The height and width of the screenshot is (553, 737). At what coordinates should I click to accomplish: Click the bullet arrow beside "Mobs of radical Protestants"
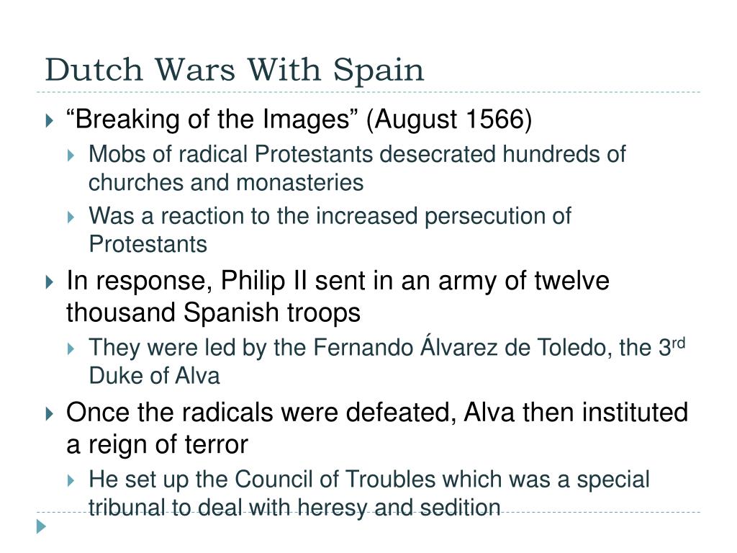[x=71, y=156]
